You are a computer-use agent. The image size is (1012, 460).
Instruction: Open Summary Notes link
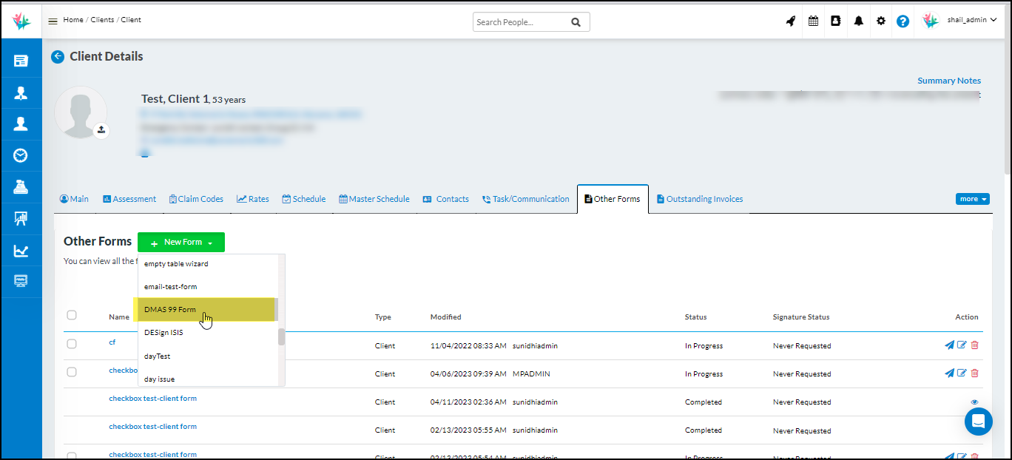pyautogui.click(x=949, y=80)
